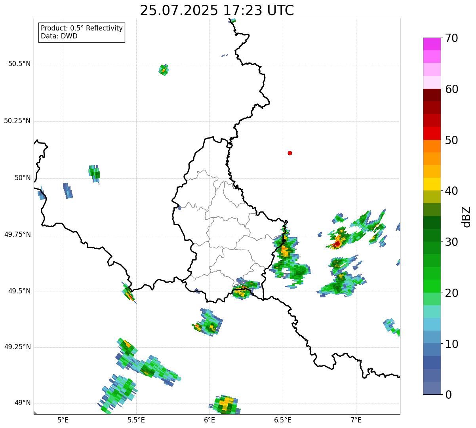Click the longitude label 6.5°E
This screenshot has width=476, height=428.
283,420
